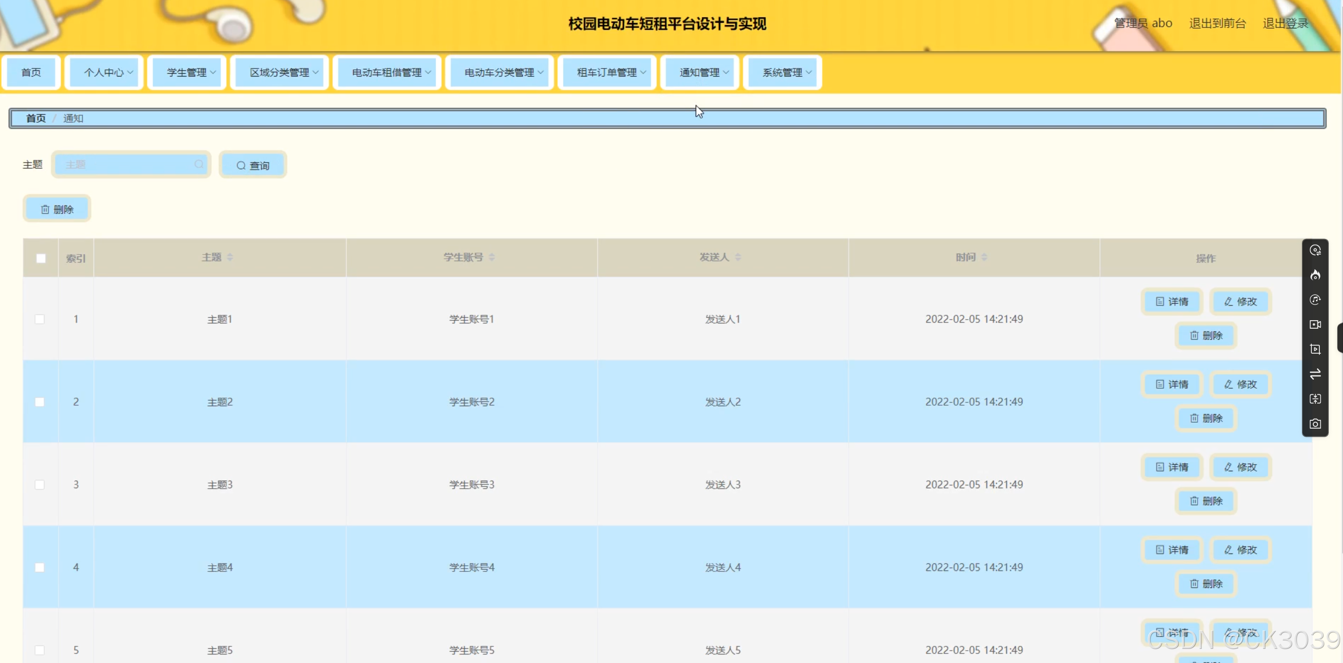The image size is (1343, 663).
Task: Click the disc convert icon at sidebar top
Action: pyautogui.click(x=1315, y=250)
